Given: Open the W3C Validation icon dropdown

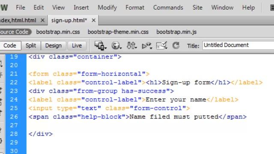Looking at the screenshot, I should coord(147,46).
